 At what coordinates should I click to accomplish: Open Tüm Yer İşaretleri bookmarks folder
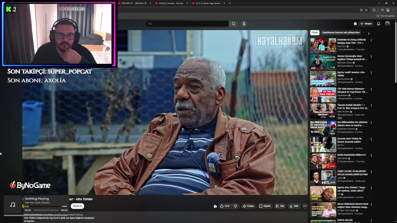click(x=386, y=16)
